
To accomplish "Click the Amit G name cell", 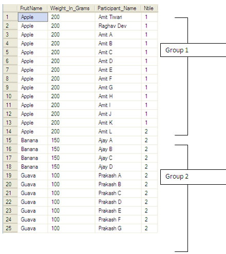I will [x=118, y=88].
